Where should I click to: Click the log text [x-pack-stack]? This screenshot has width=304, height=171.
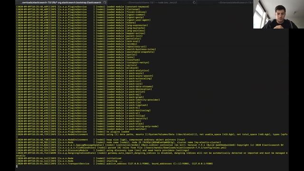click(x=134, y=124)
